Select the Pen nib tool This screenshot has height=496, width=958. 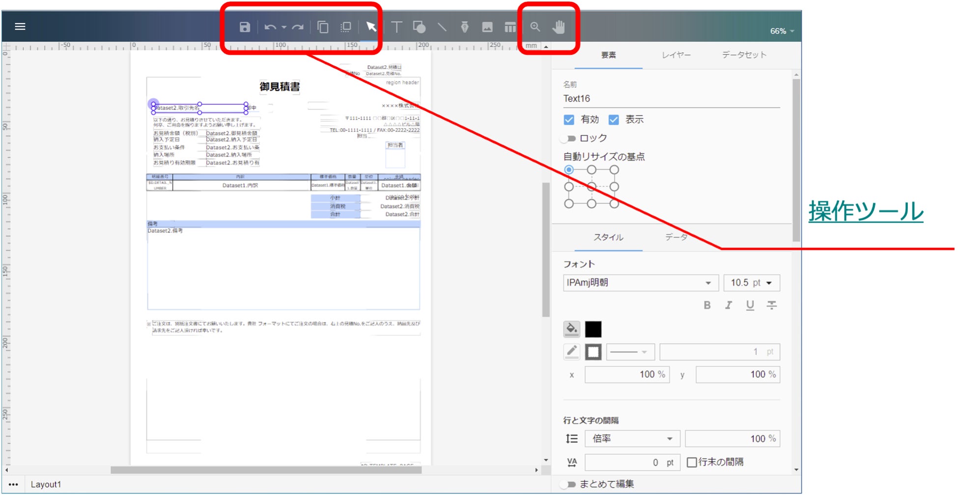coord(464,27)
